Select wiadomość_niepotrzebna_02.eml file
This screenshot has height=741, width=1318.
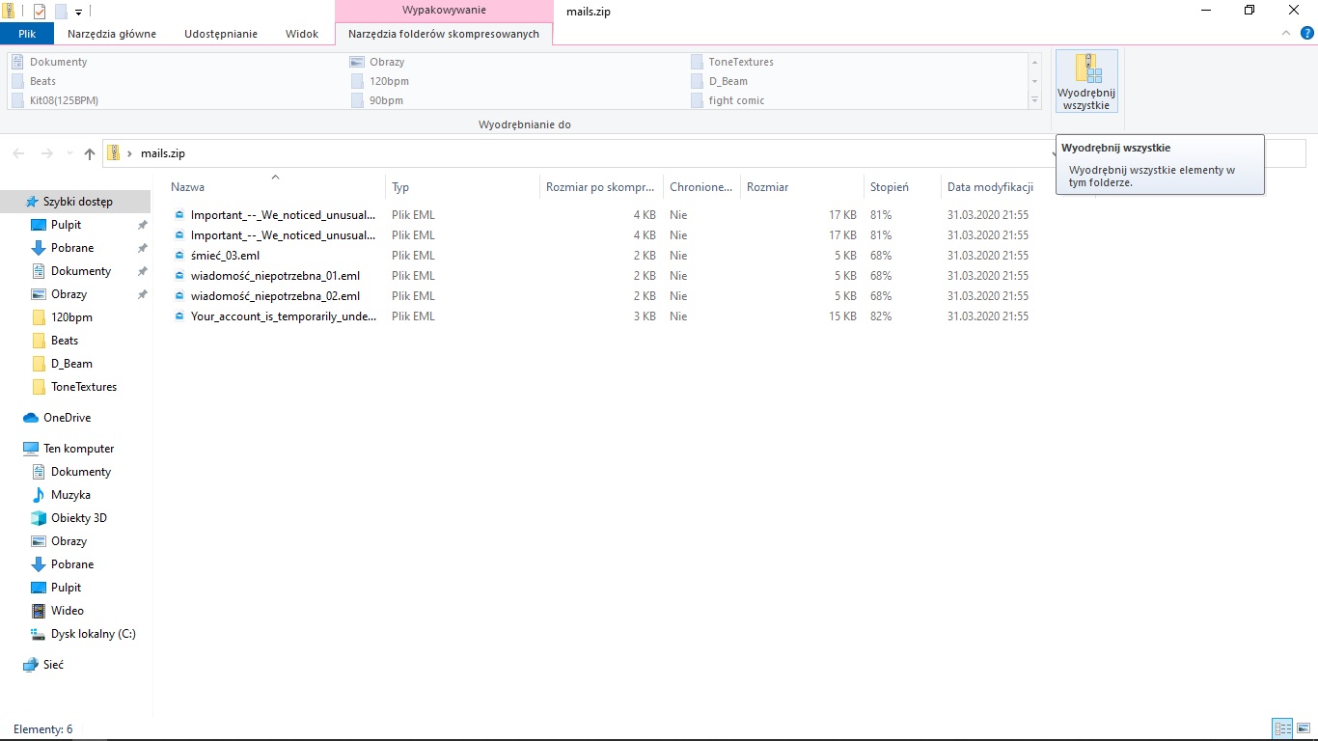(x=275, y=296)
